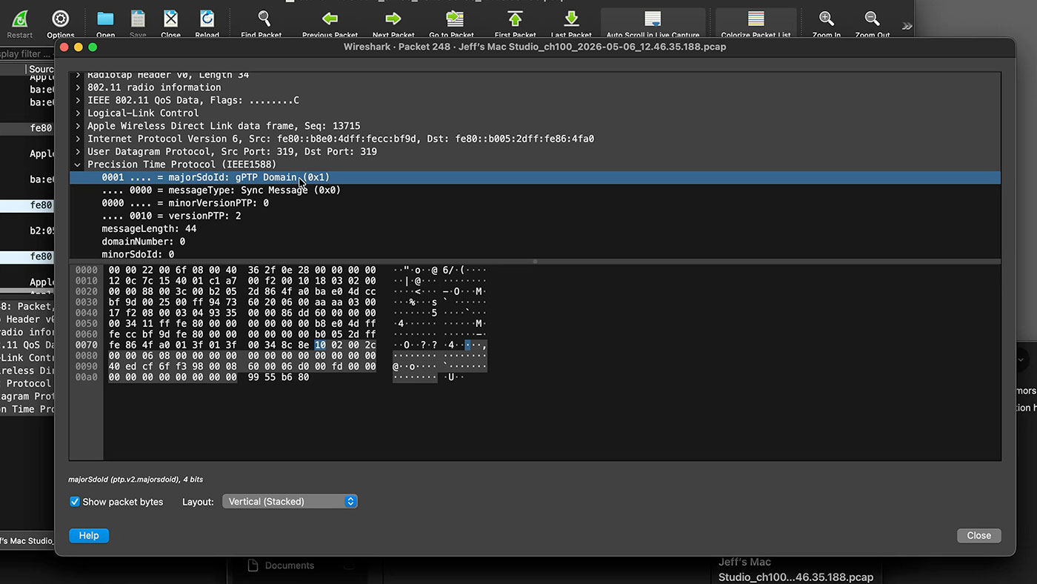The width and height of the screenshot is (1037, 584).
Task: Open capture Options gear icon
Action: click(x=61, y=19)
